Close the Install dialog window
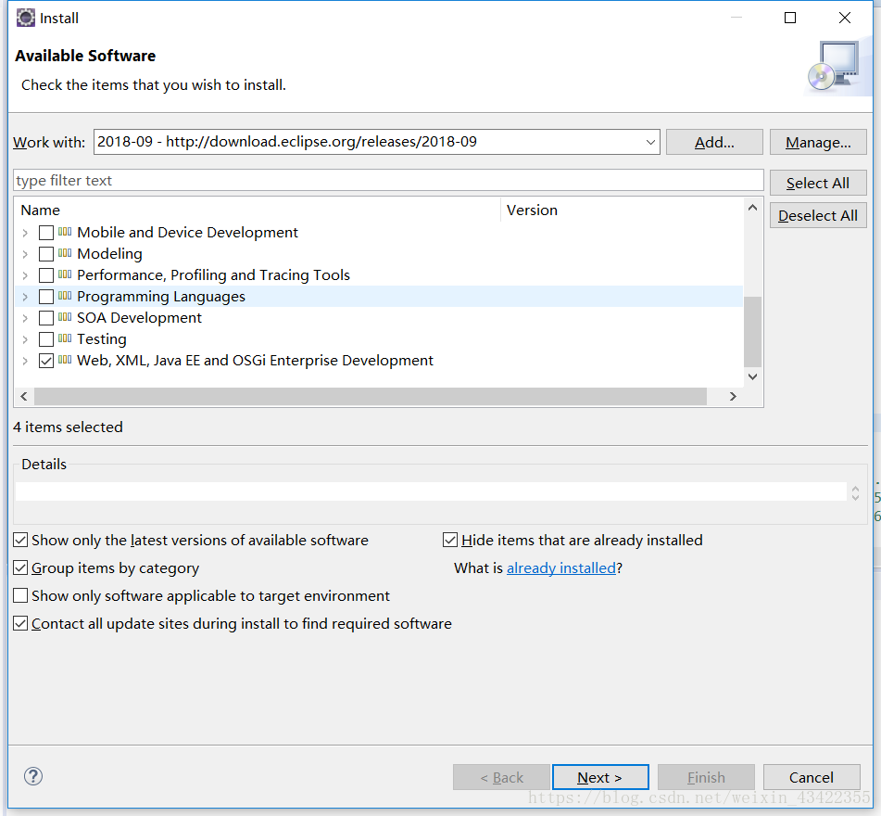Viewport: 881px width, 816px height. pyautogui.click(x=845, y=18)
